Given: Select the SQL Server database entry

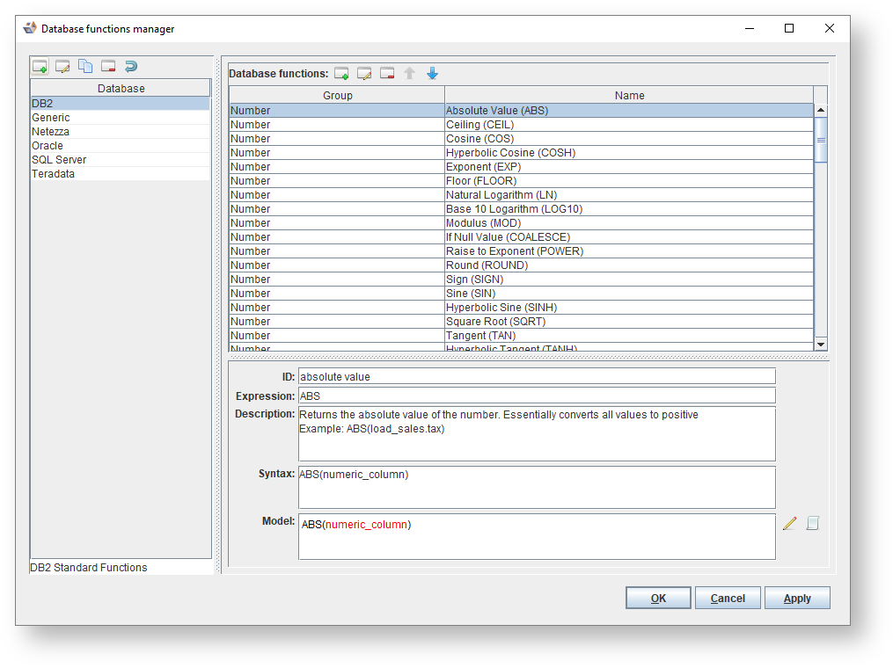Looking at the screenshot, I should [x=59, y=160].
